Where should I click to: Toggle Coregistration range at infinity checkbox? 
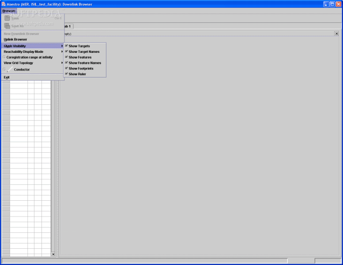click(x=4, y=57)
